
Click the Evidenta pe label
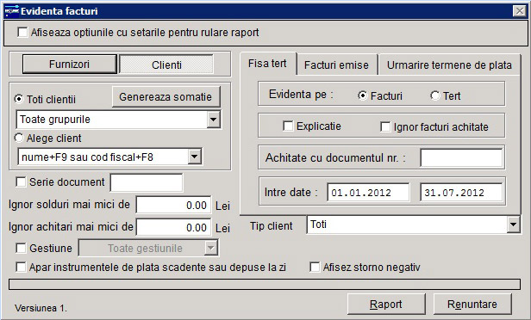tap(301, 95)
